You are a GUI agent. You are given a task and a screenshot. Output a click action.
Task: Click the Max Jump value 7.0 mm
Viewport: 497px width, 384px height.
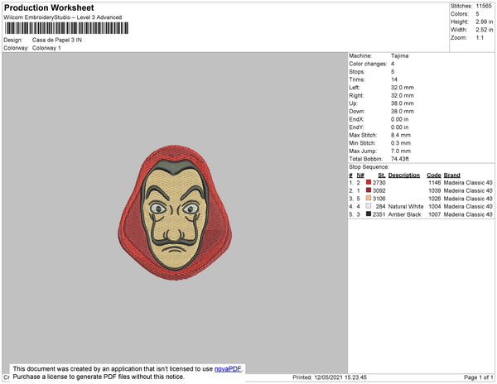401,151
